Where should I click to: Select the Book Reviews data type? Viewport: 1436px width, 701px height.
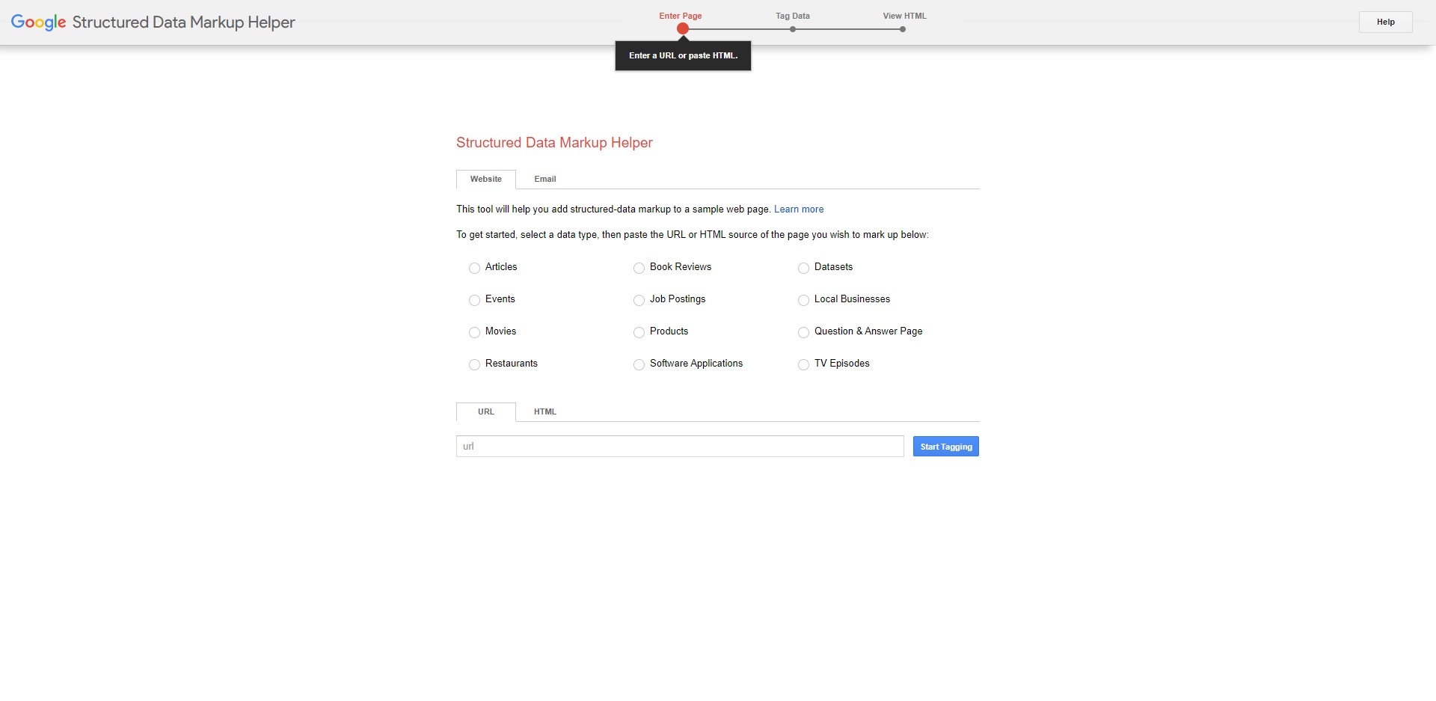pos(639,268)
